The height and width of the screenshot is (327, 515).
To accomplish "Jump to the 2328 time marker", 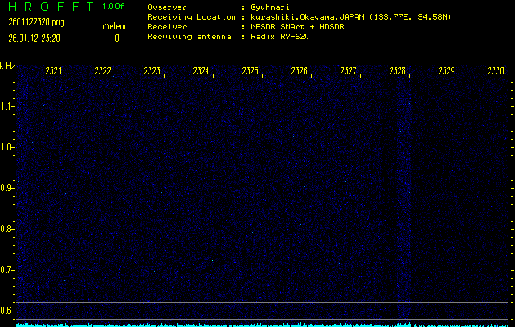I will pos(398,72).
